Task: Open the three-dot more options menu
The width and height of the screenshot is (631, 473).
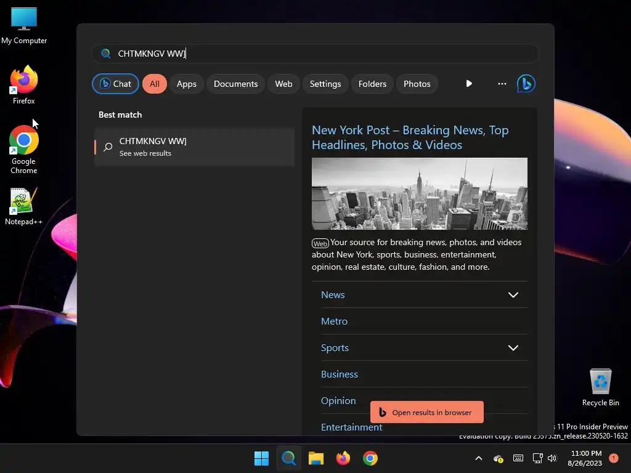Action: [x=502, y=84]
